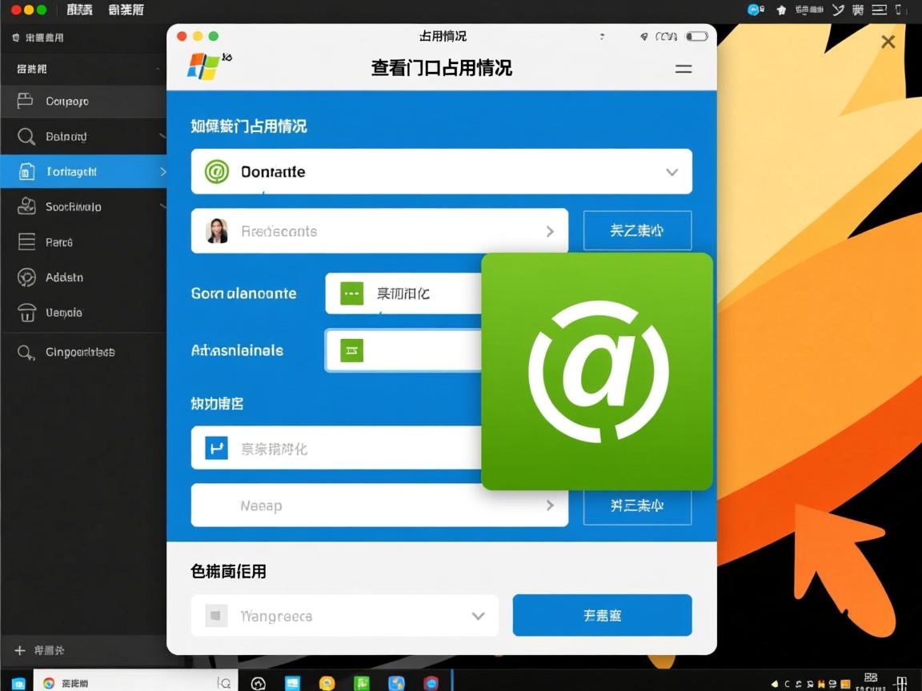Click the blue 开票查 button

602,615
